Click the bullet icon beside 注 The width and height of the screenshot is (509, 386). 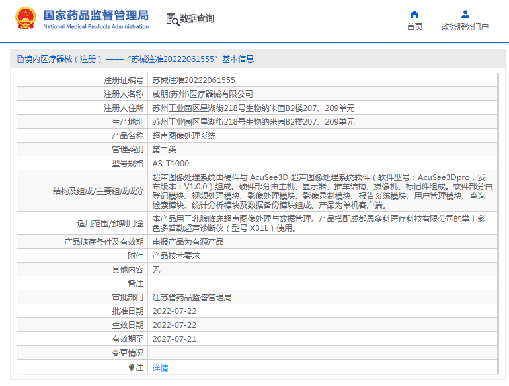coord(132,367)
